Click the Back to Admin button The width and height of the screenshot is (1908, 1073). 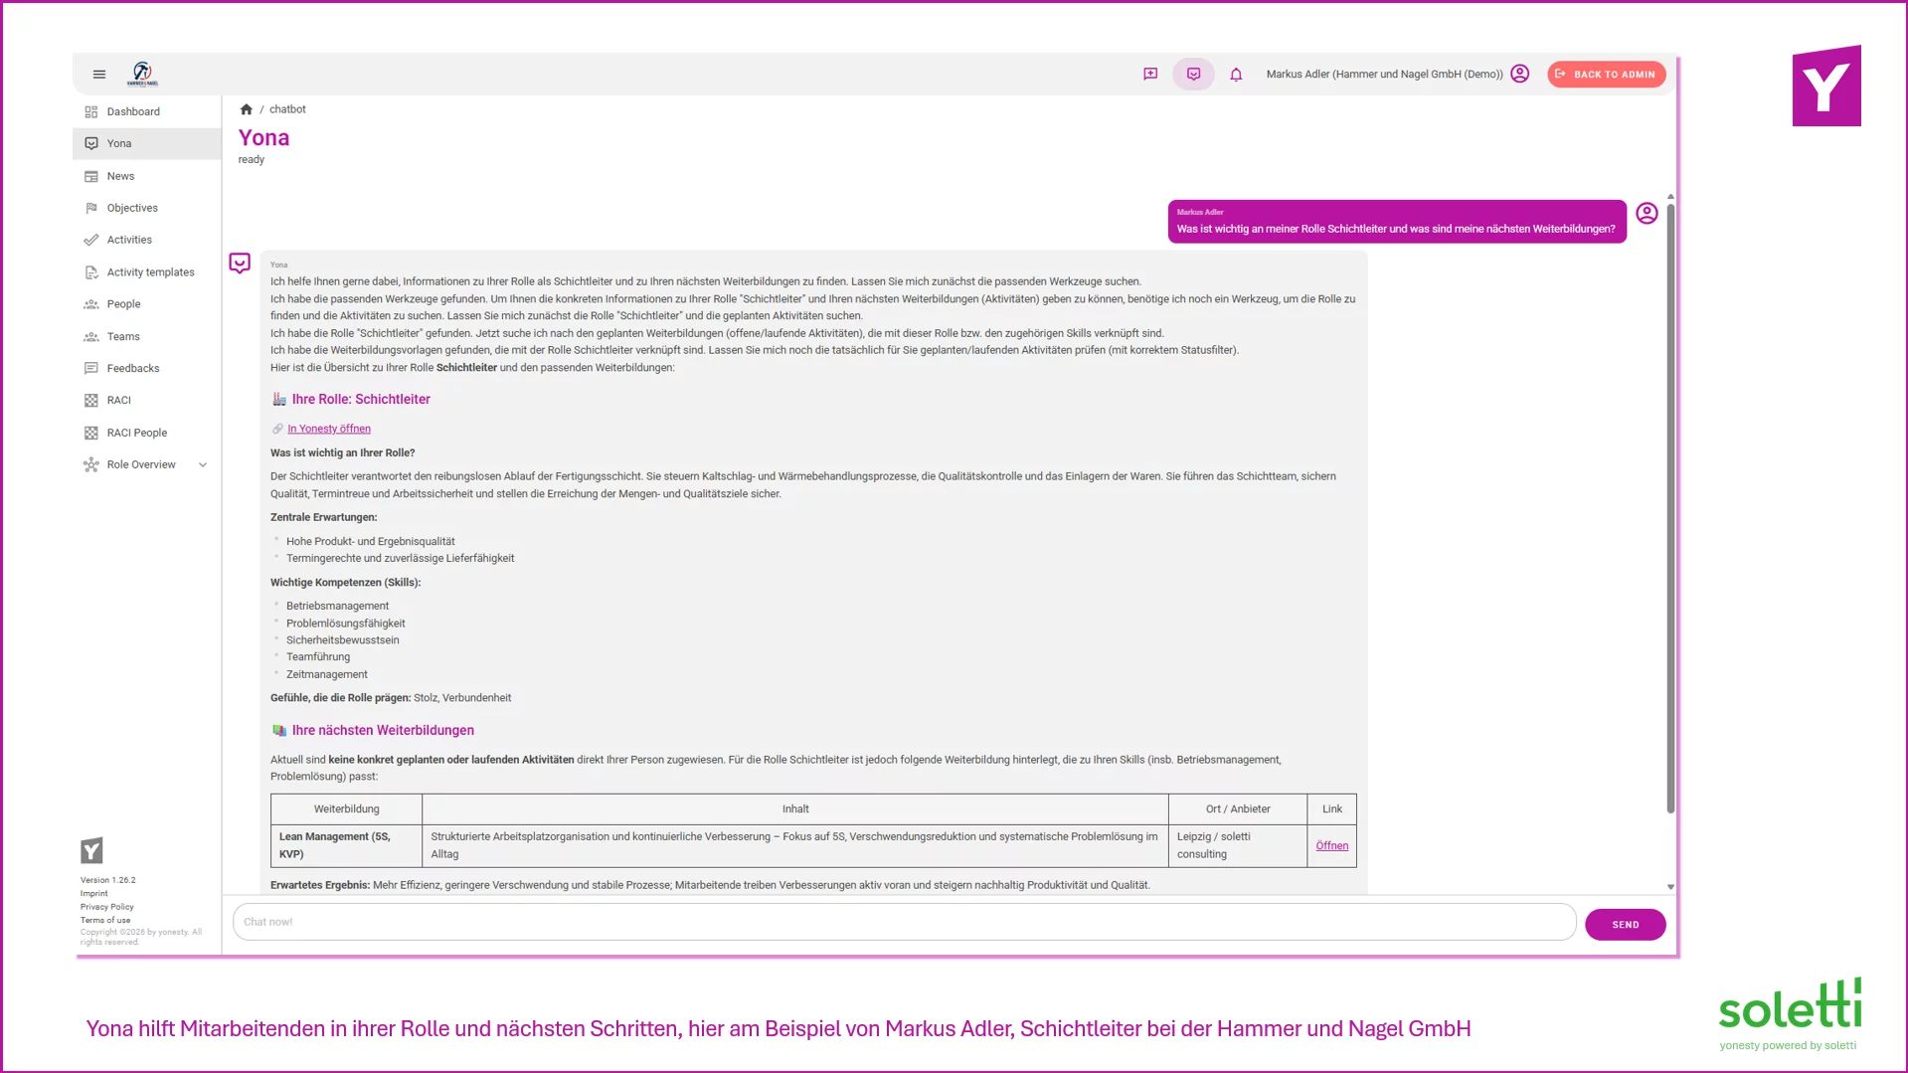(1606, 75)
